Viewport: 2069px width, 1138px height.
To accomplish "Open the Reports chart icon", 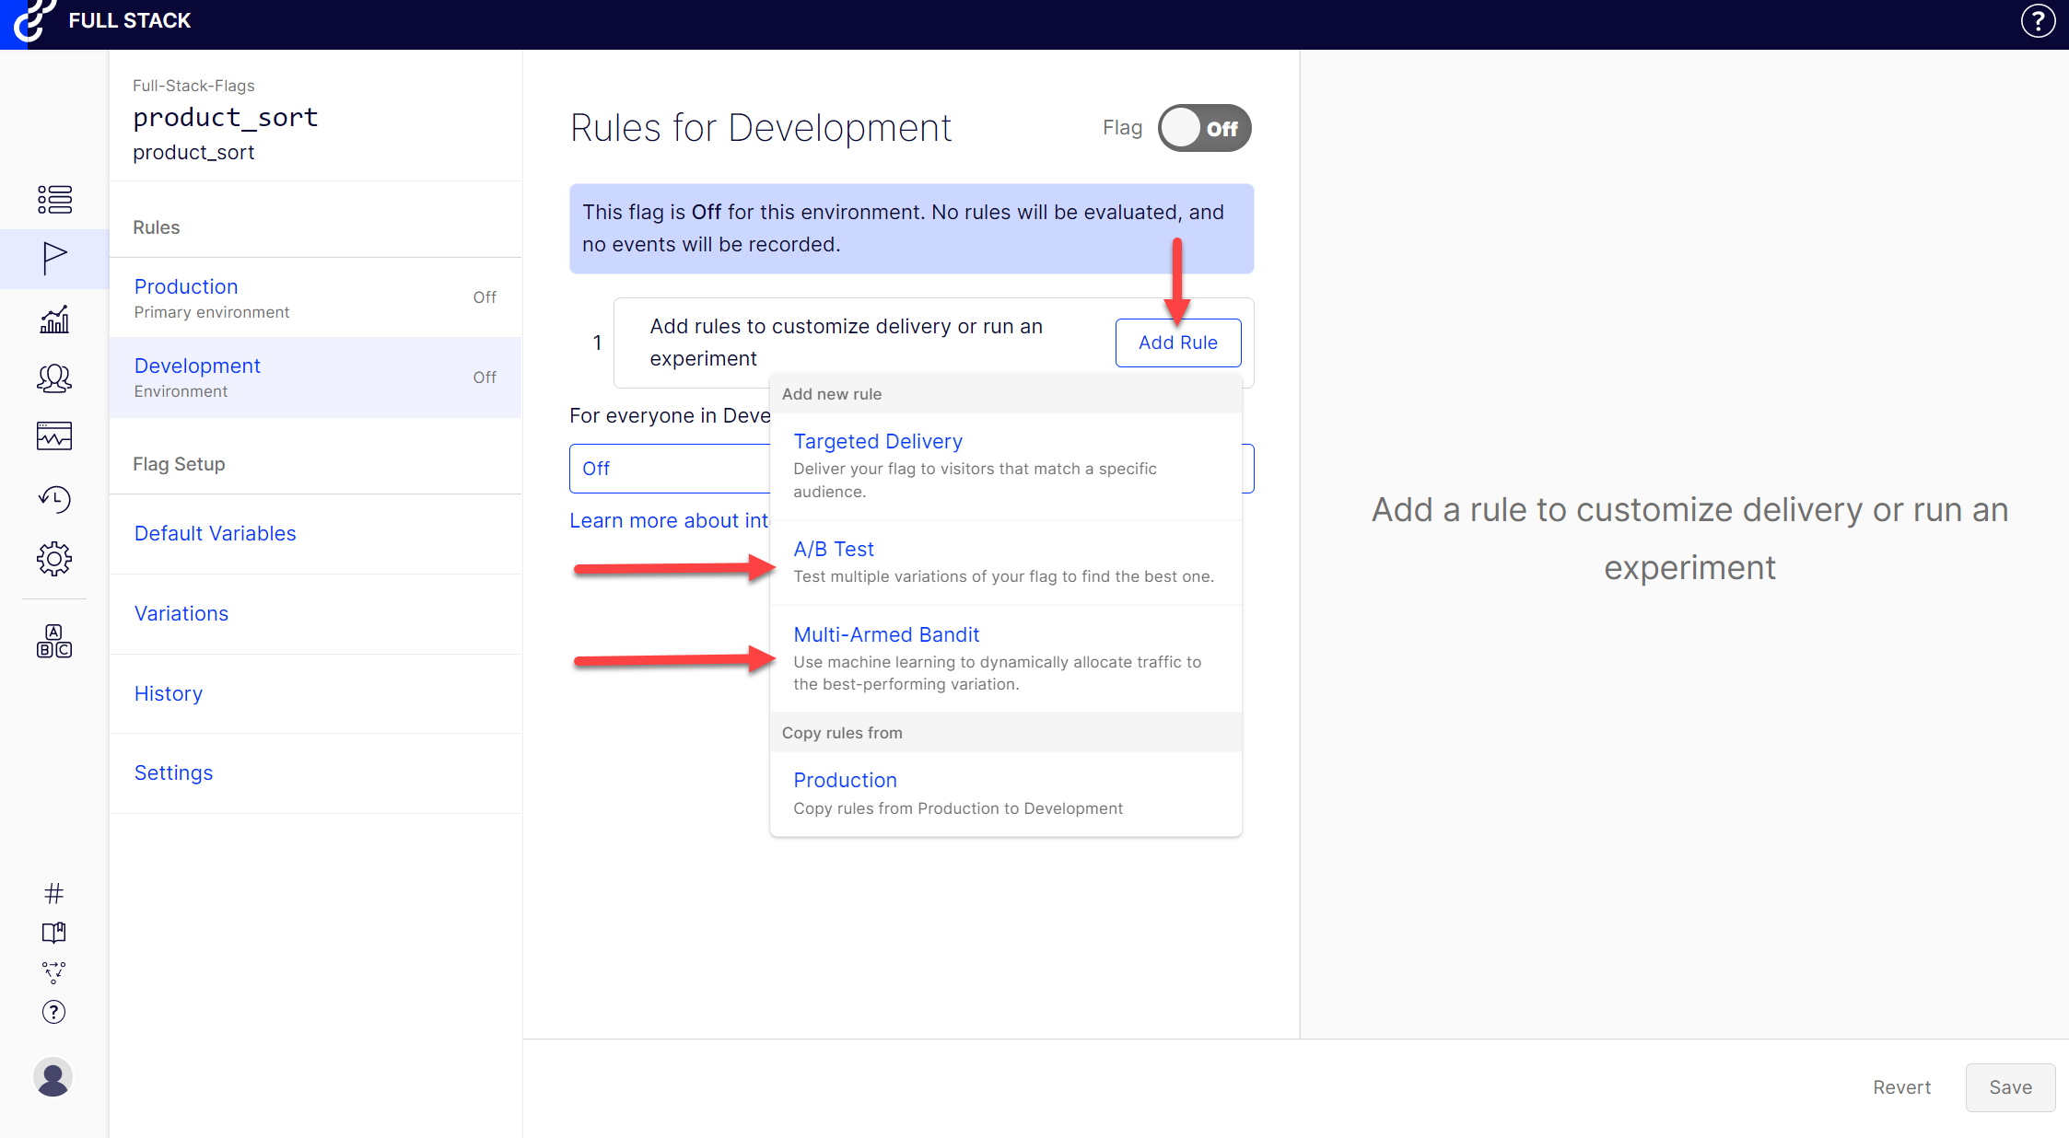I will point(54,319).
